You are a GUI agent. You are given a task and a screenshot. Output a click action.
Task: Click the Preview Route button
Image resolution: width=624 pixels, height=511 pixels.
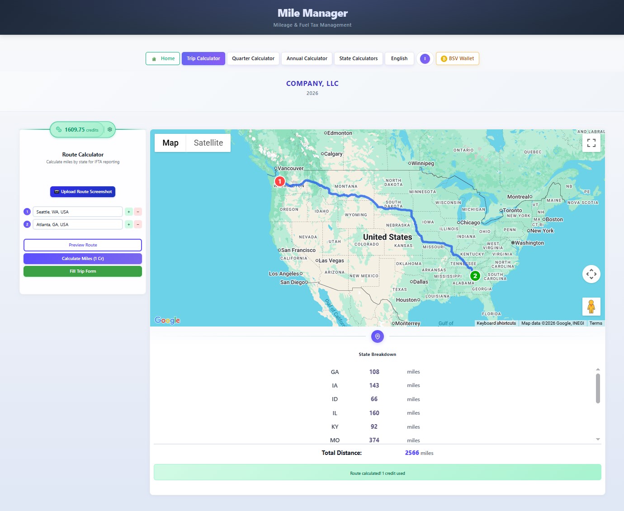click(x=83, y=245)
